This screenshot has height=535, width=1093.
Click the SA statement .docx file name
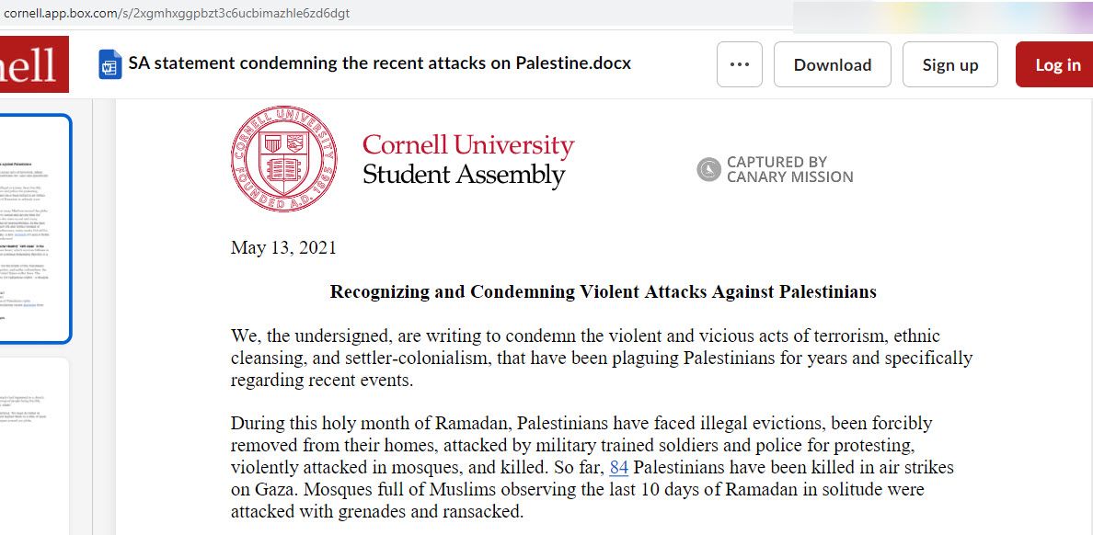(x=380, y=63)
